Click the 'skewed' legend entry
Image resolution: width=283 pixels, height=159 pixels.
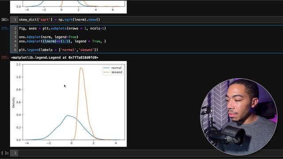tap(113, 72)
